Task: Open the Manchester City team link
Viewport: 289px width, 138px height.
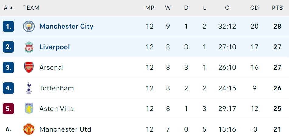Action: pyautogui.click(x=66, y=27)
